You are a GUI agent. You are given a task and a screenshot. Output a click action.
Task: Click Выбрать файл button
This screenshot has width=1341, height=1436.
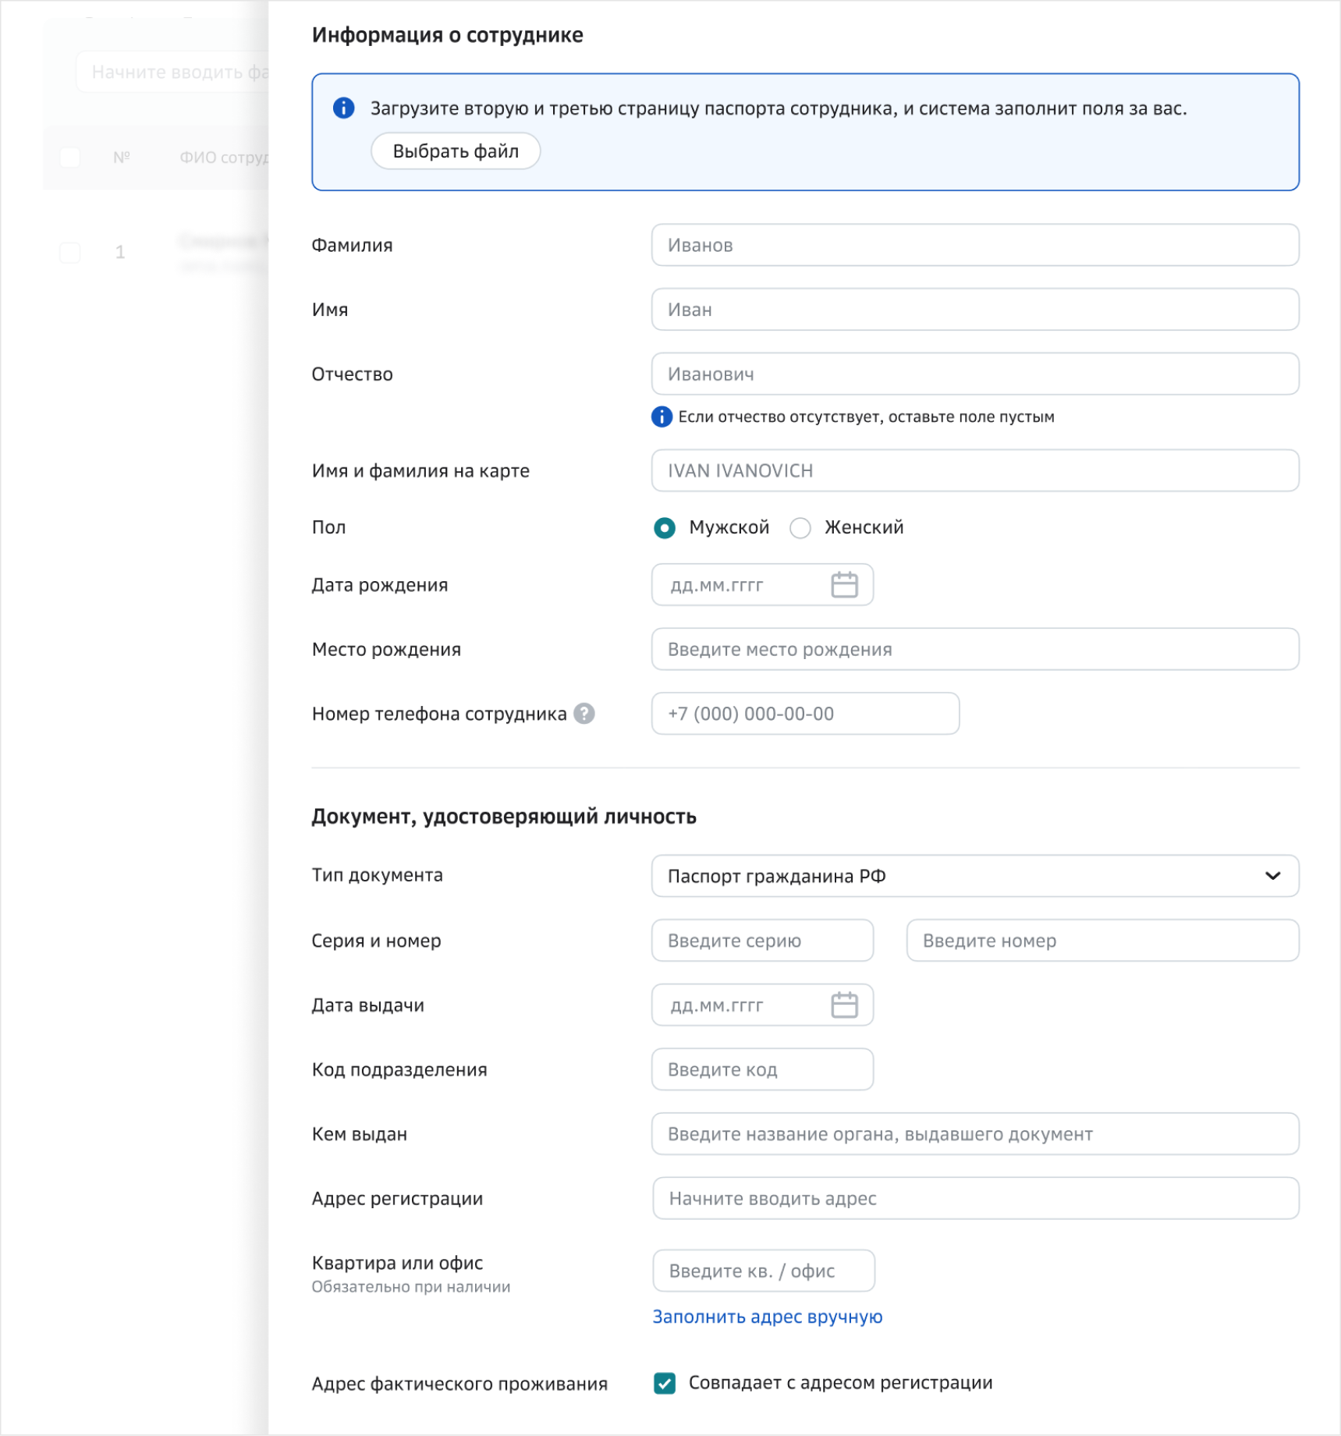point(456,151)
